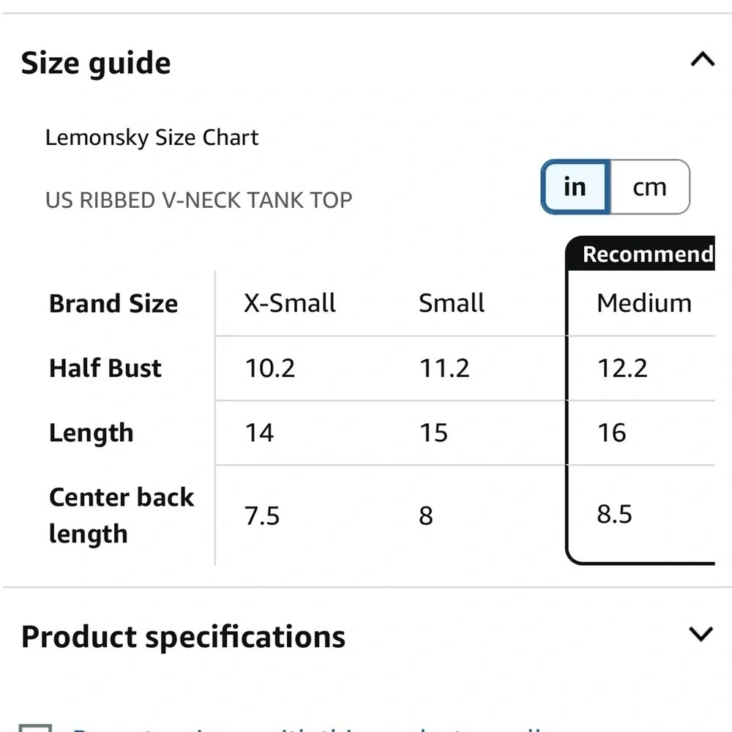Switch measurement units to cm
The image size is (732, 732).
(x=649, y=187)
